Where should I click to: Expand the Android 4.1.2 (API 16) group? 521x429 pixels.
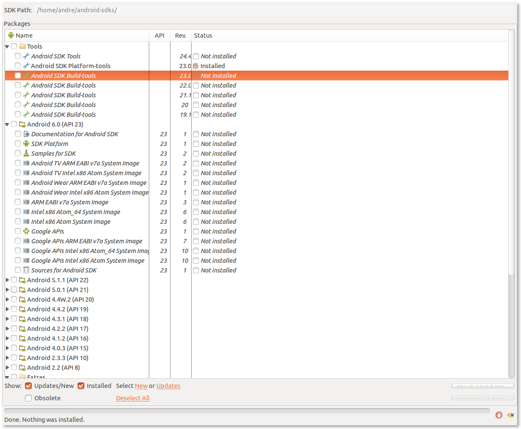[7, 338]
